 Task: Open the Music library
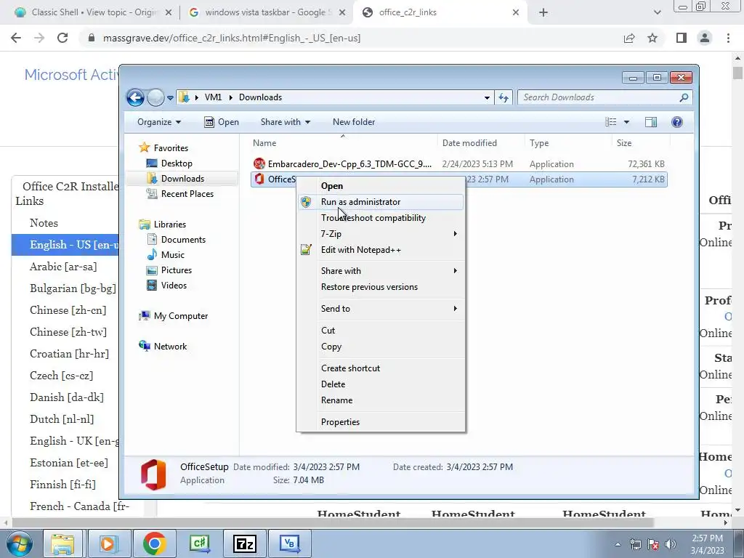click(166, 255)
